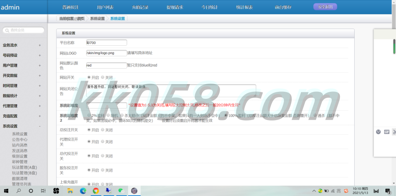Open the Windows Start menu
The image size is (396, 196).
(x=6, y=191)
